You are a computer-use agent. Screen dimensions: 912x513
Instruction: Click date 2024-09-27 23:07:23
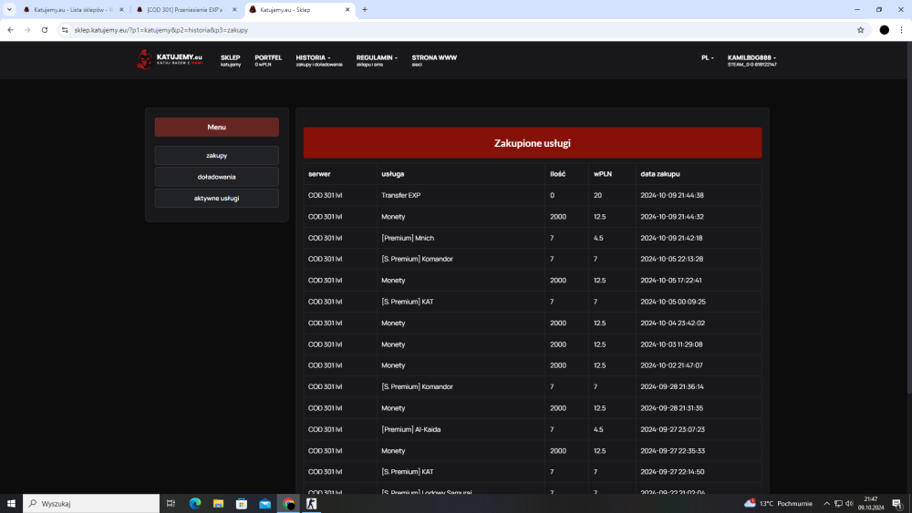pyautogui.click(x=672, y=429)
